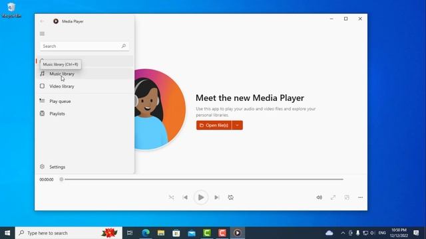Open the Mail app from the taskbar
The image size is (426, 239).
pos(192,233)
